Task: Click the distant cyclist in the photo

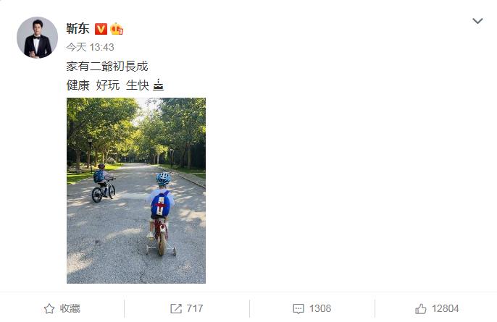Action: coord(104,183)
